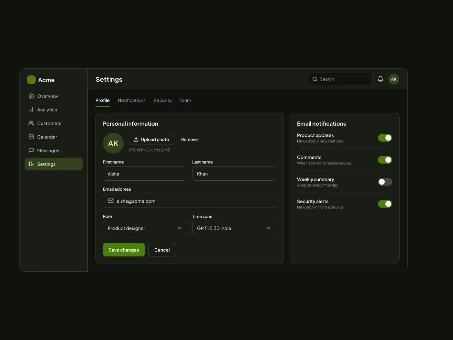The image size is (453, 340).
Task: Click the Settings sliders icon
Action: pyautogui.click(x=31, y=164)
